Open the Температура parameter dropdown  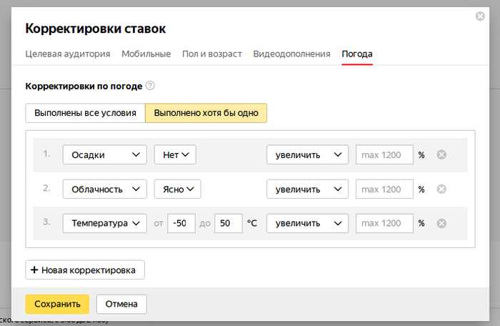104,223
